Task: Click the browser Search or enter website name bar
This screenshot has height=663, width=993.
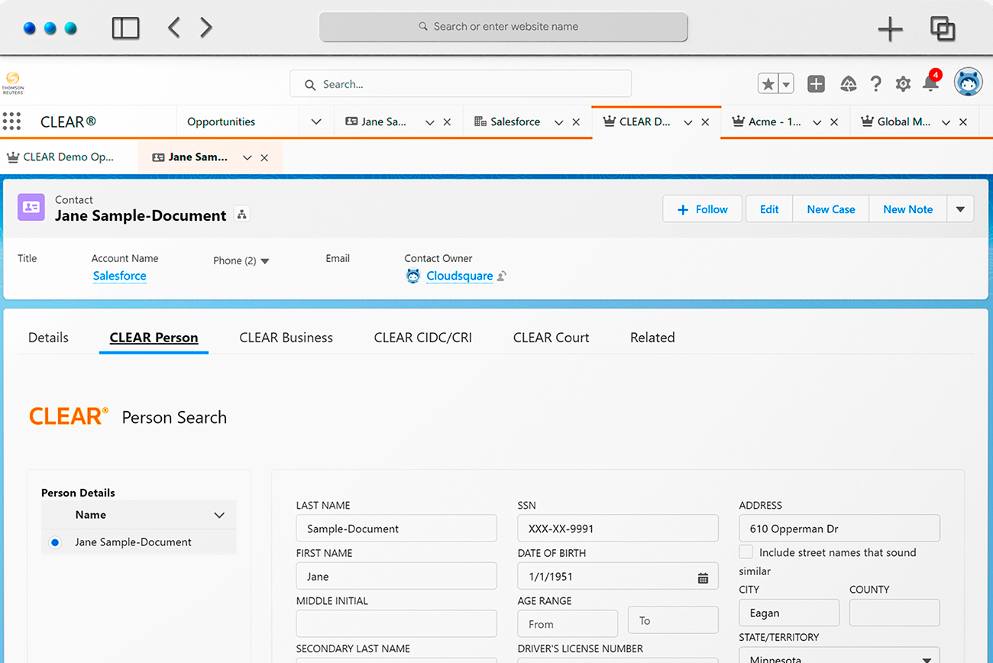Action: click(x=503, y=27)
